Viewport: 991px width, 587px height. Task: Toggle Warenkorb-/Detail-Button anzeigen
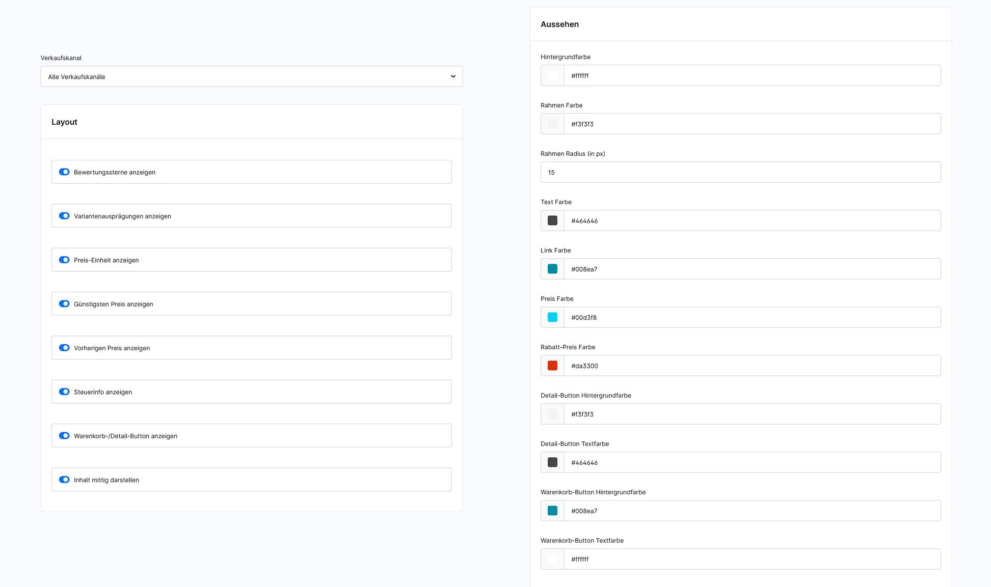(x=64, y=435)
